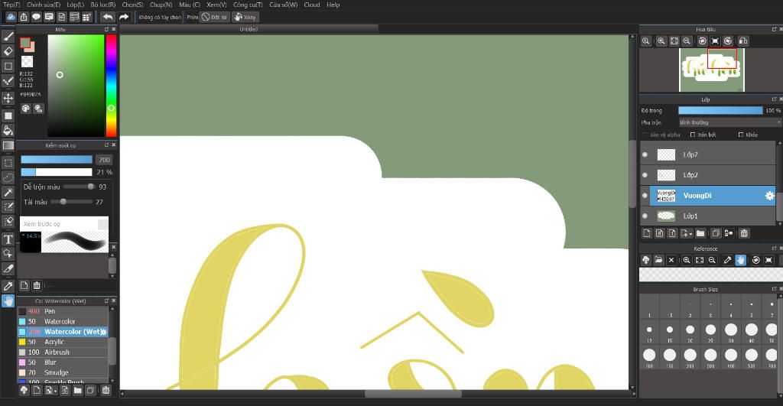The image size is (783, 406).
Task: Create a new layer folder
Action: click(700, 233)
